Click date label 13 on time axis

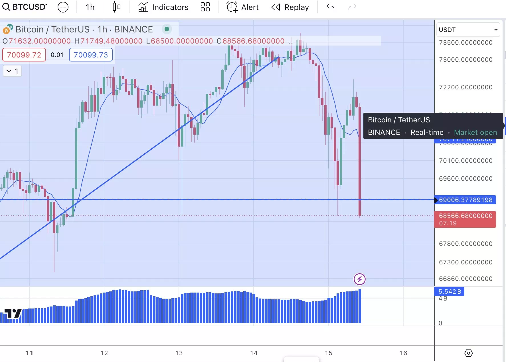pos(179,353)
